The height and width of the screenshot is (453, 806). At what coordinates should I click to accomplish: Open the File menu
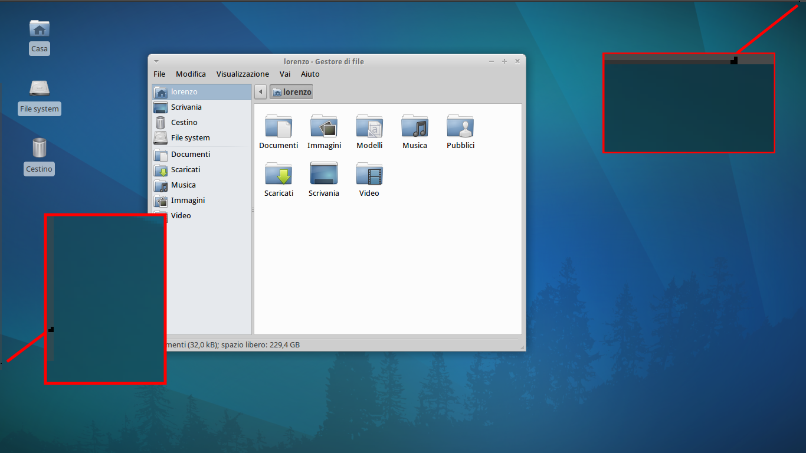[x=159, y=74]
